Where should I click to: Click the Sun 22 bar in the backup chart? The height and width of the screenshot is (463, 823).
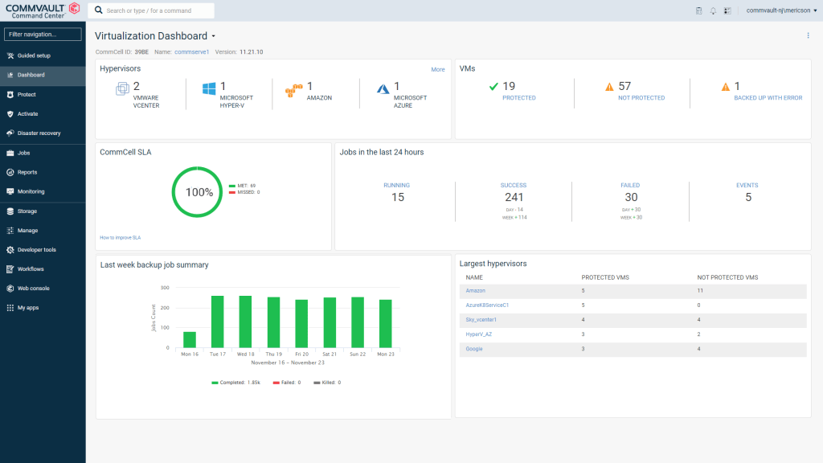click(x=358, y=322)
